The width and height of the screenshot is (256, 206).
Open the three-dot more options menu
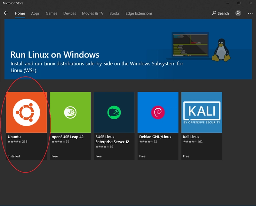(x=250, y=13)
